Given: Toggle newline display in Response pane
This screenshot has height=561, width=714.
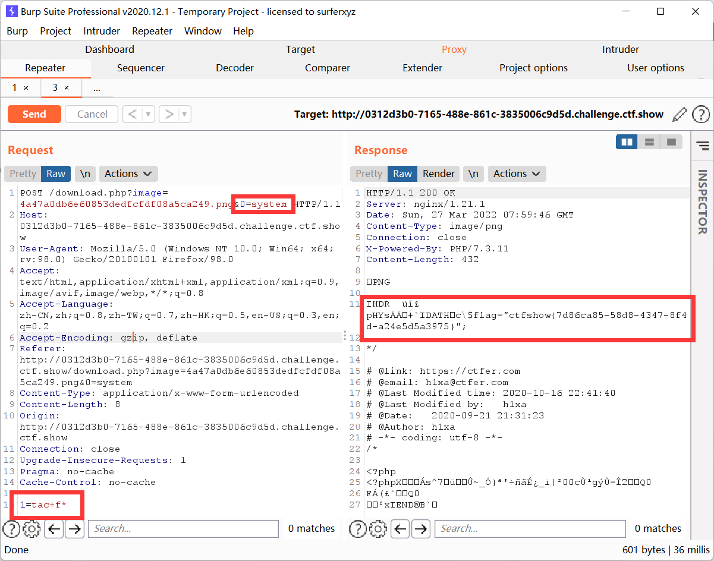Looking at the screenshot, I should 473,174.
